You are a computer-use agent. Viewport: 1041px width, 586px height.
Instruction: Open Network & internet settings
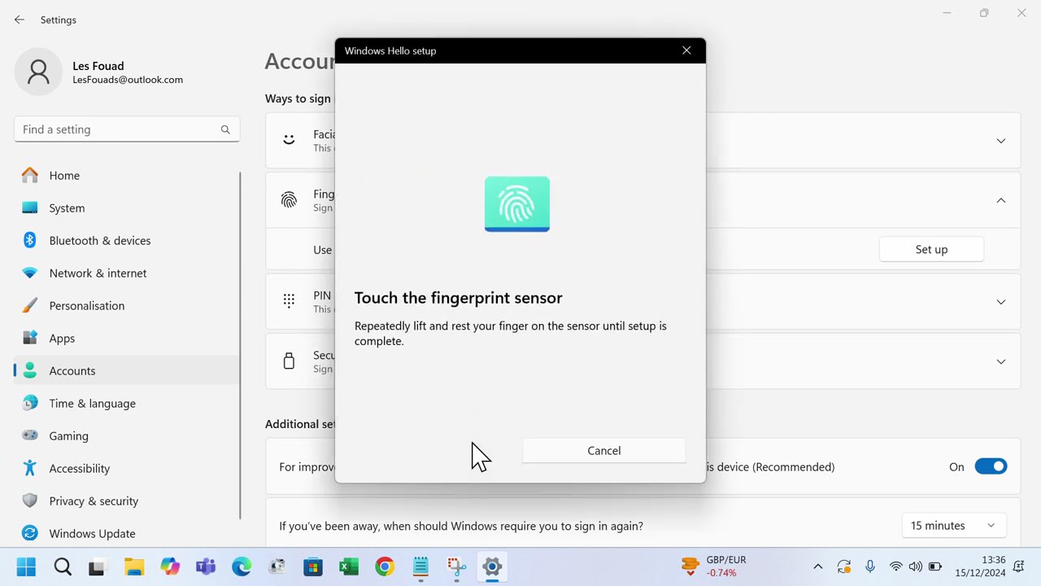[x=126, y=273]
